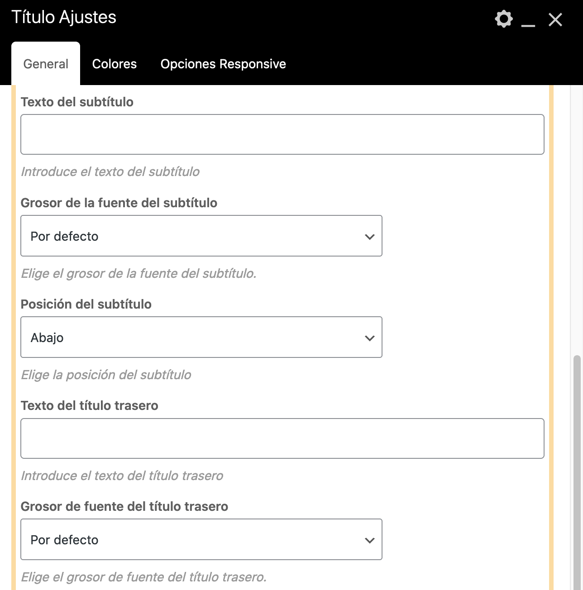Open the Colores tab
Image resolution: width=583 pixels, height=590 pixels.
click(114, 64)
